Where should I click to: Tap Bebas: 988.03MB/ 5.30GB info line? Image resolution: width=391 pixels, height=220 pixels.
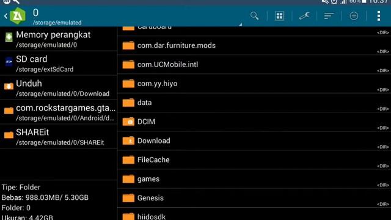(45, 197)
